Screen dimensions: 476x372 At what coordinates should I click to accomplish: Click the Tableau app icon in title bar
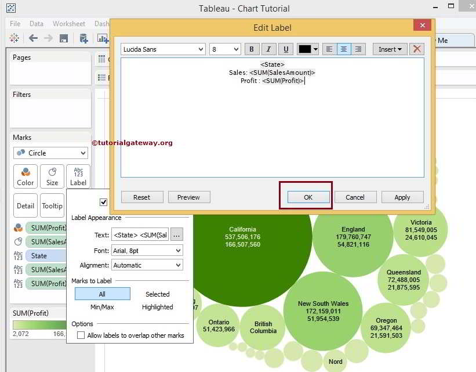pos(11,8)
